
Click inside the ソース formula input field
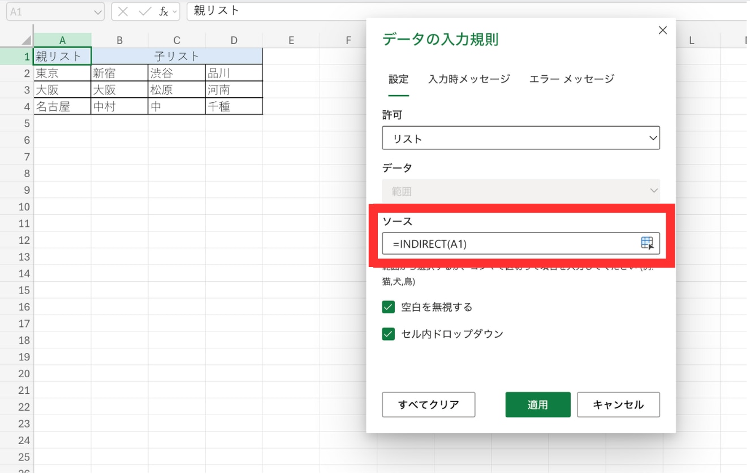(x=509, y=244)
